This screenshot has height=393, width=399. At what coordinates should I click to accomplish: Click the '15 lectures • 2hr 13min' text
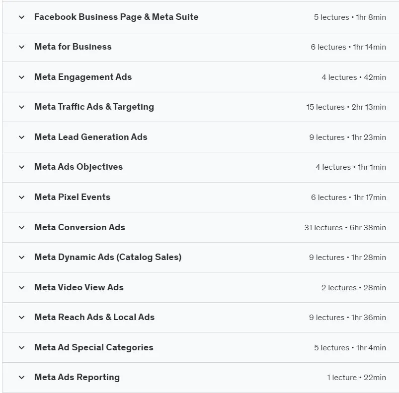(x=346, y=107)
